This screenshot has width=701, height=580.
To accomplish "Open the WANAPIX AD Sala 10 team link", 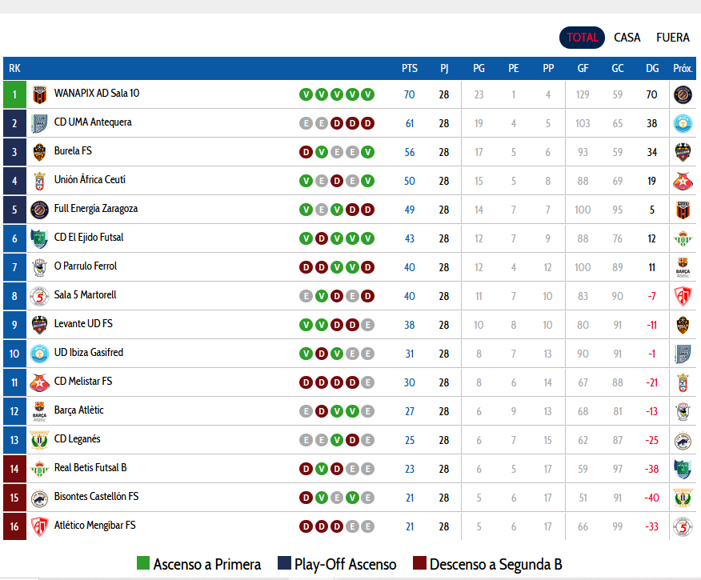I will click(x=97, y=93).
